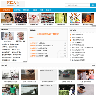Image resolution: width=96 pixels, height=96 pixels.
Task: Click the 如何成功受孕 link
Action: [x=74, y=25]
